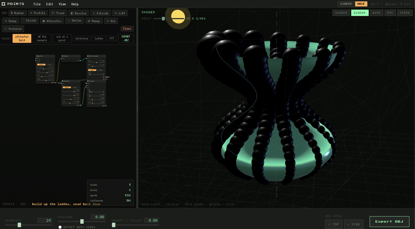Adjust the ORBIT speed slider
415x229 pixels.
click(x=169, y=19)
